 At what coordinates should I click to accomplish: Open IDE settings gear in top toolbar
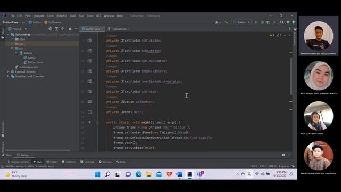288,22
